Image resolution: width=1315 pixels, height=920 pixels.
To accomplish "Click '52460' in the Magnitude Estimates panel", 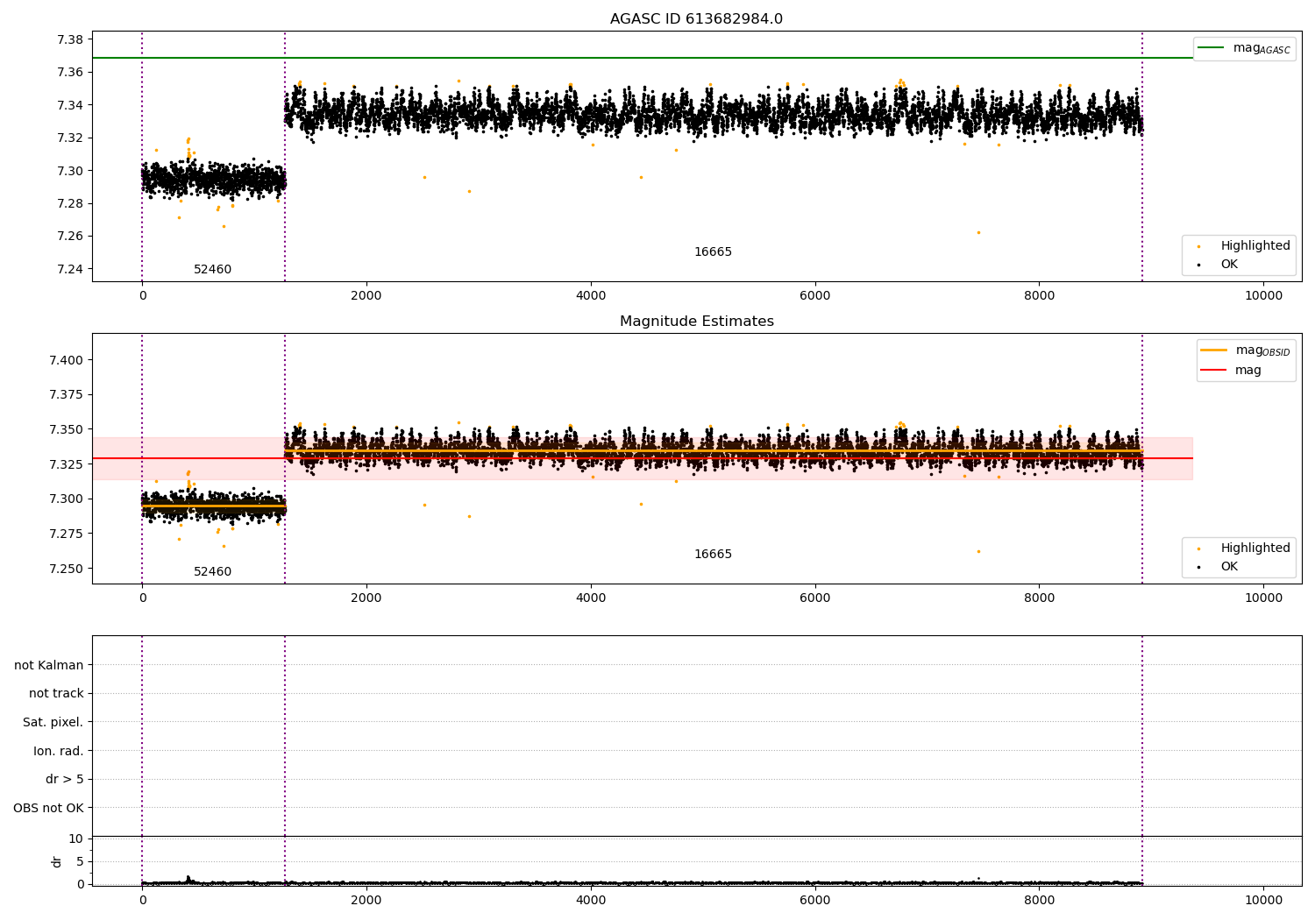I will [212, 571].
